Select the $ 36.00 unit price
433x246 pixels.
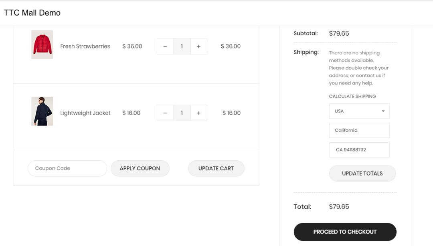click(x=132, y=46)
